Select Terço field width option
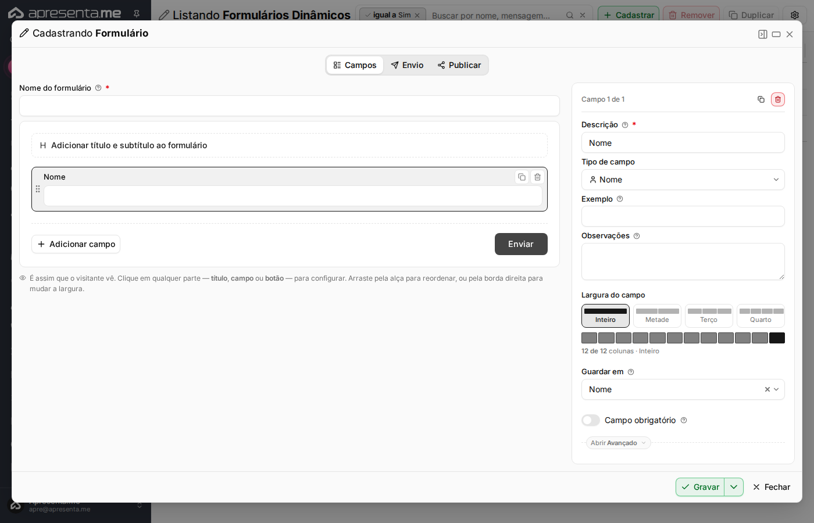 click(709, 316)
